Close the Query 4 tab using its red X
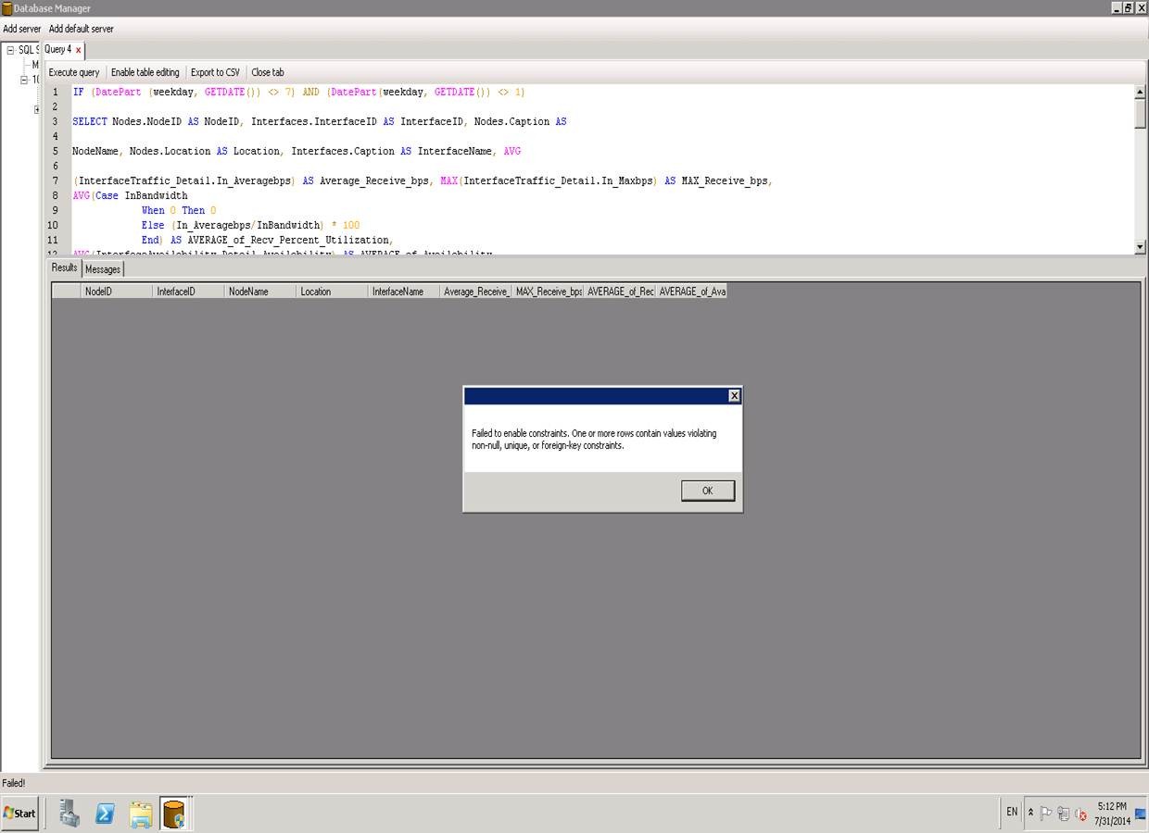Viewport: 1149px width, 833px height. (78, 50)
